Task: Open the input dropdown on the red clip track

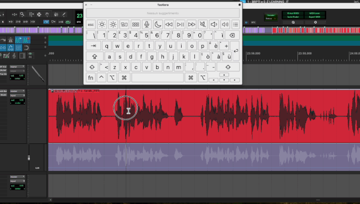Action: [17, 95]
